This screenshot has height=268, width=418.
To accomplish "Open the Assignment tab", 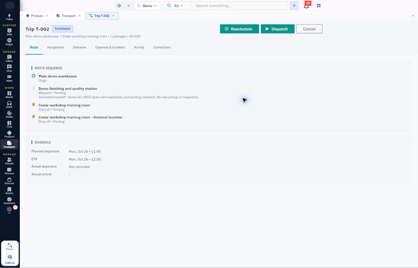I will coord(56,47).
